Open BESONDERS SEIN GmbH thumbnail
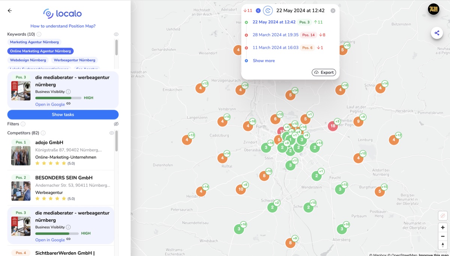The height and width of the screenshot is (256, 450). [x=21, y=191]
